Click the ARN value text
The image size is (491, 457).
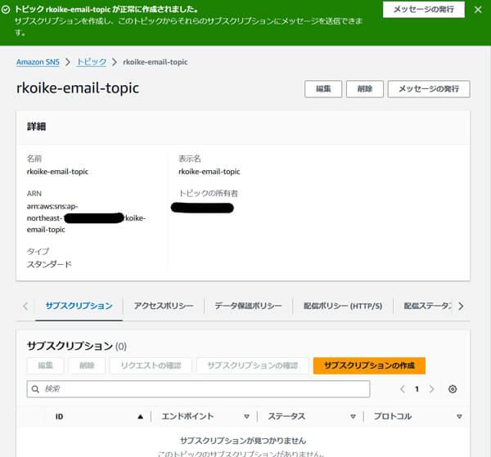(x=87, y=218)
